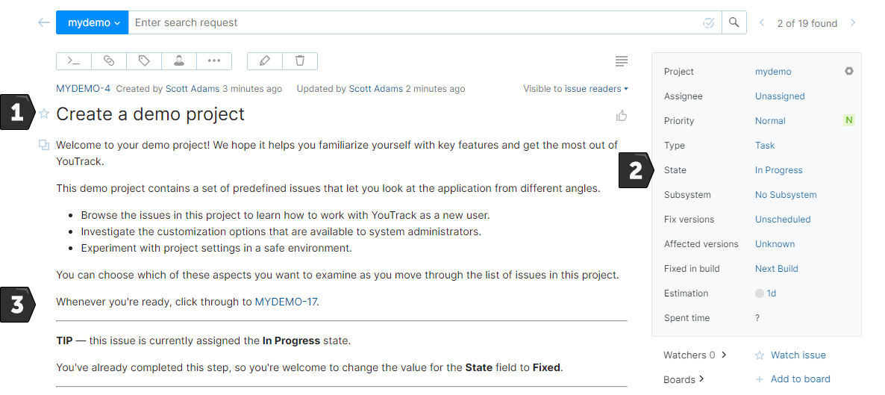Change Fixed in build value Next Build
This screenshot has width=885, height=395.
[777, 269]
